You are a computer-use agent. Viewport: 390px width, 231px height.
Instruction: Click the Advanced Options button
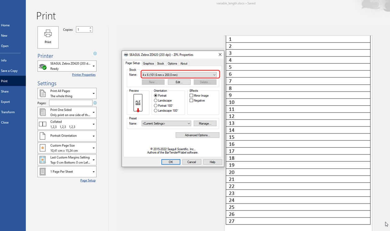coord(197,135)
